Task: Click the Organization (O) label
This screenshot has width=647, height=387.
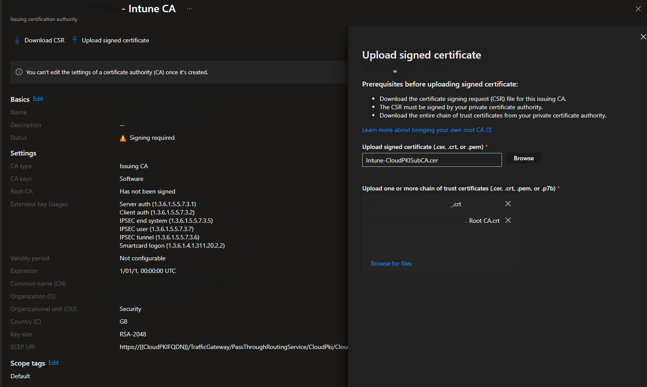Action: coord(33,297)
